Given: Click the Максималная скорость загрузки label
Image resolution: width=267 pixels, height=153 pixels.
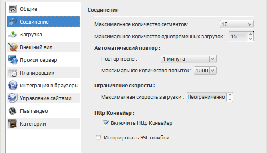Looking at the screenshot, I should coord(143,97).
